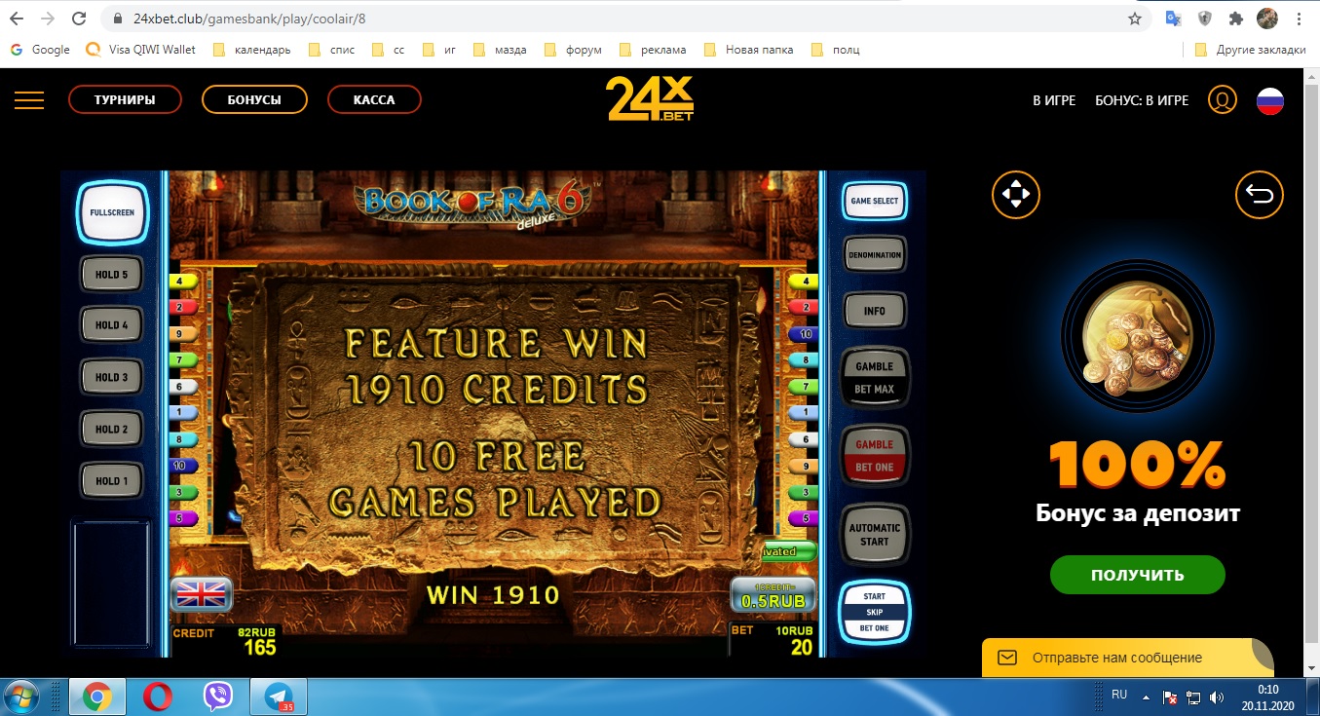Open Telegram from the taskbar
This screenshot has height=716, width=1320.
280,697
